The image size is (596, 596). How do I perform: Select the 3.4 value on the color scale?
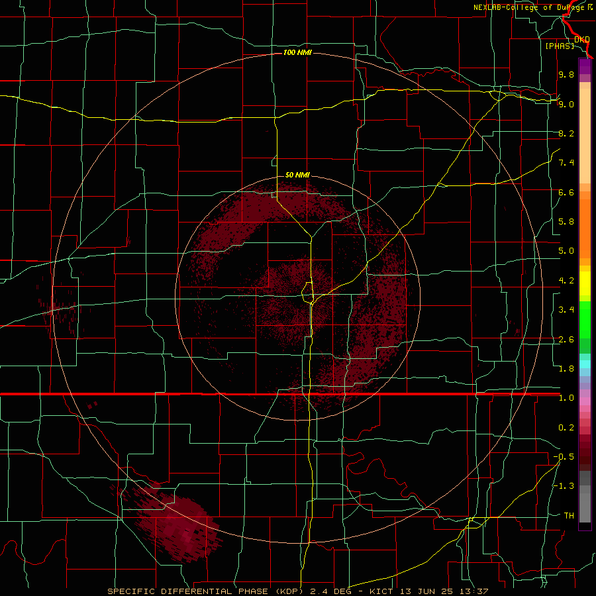[566, 310]
